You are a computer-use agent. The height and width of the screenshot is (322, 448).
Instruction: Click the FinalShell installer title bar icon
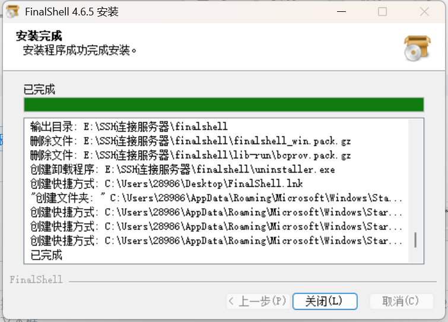pyautogui.click(x=12, y=12)
